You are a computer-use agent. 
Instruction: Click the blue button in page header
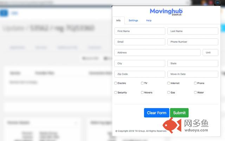tap(4, 13)
